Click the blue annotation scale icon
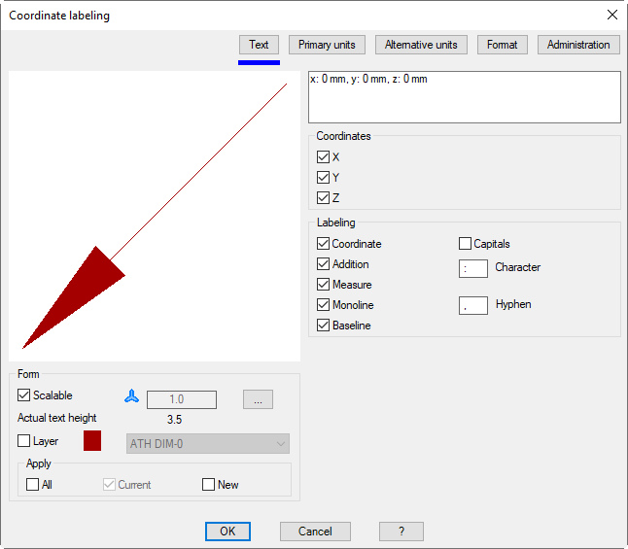This screenshot has height=549, width=628. click(x=133, y=397)
